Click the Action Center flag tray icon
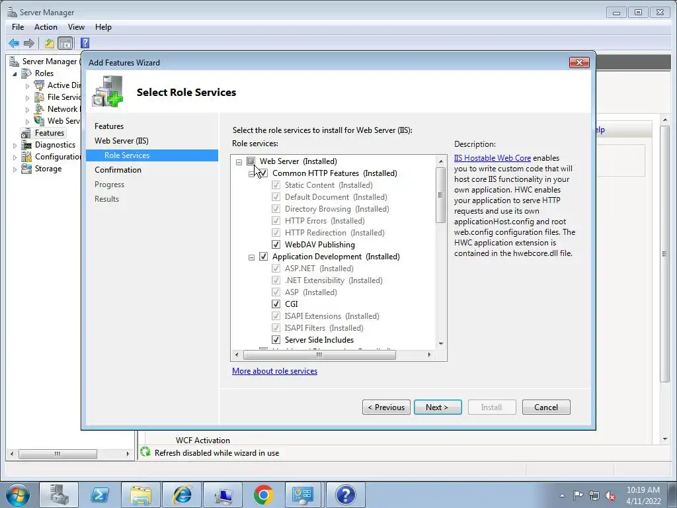 point(578,495)
